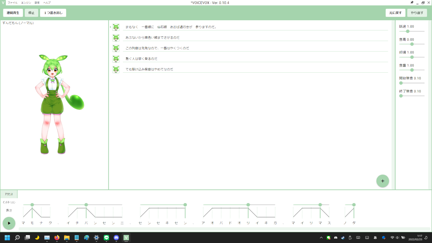Viewport: 432px width, 243px height.
Task: Click character icon beside でも駆け込み乗車 line
Action: 116,69
